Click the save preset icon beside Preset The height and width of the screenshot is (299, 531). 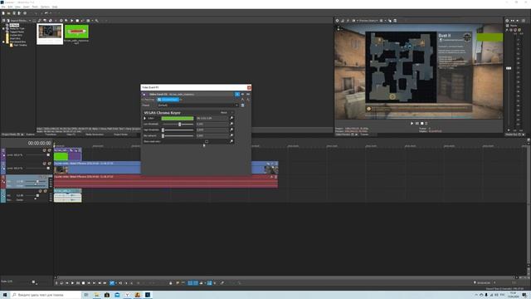pyautogui.click(x=242, y=105)
